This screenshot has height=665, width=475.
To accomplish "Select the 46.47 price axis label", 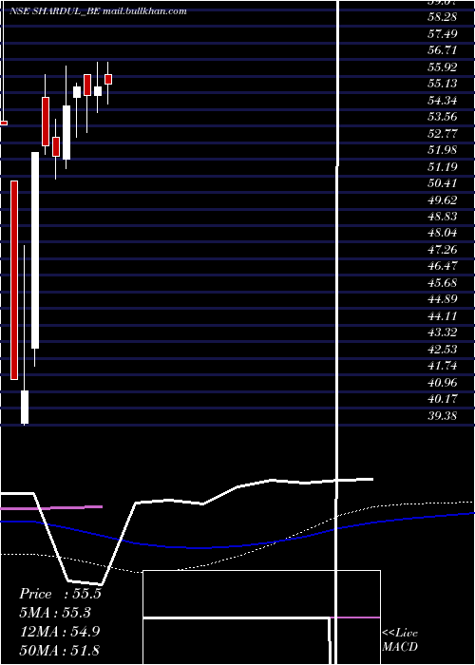I will tap(442, 266).
